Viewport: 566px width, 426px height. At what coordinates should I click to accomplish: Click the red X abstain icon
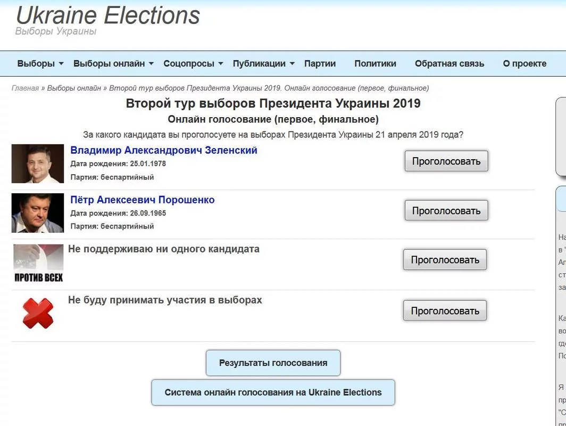click(38, 313)
